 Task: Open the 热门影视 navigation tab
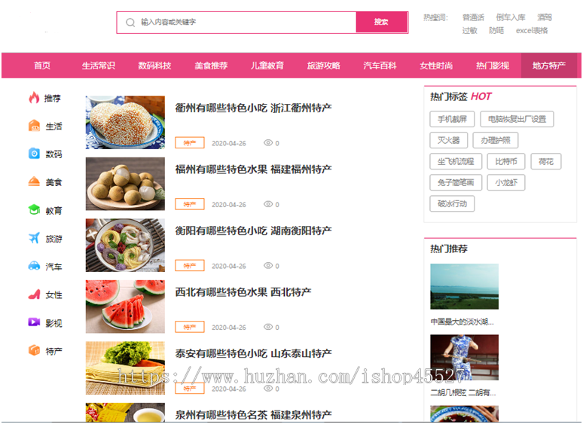[x=493, y=66]
